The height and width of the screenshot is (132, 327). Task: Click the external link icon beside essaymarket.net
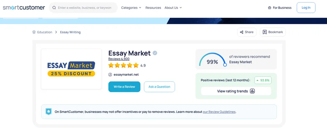tap(110, 75)
